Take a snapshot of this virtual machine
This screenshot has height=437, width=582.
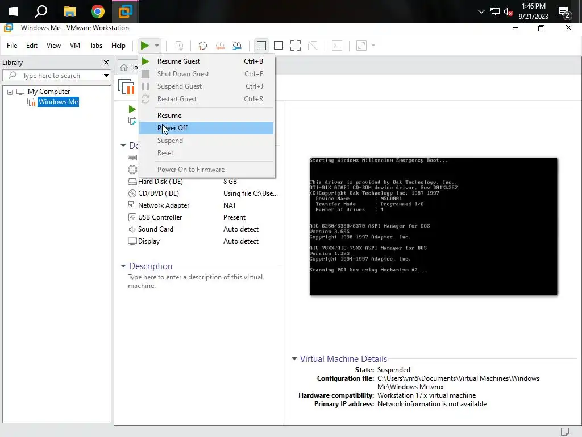coord(203,46)
